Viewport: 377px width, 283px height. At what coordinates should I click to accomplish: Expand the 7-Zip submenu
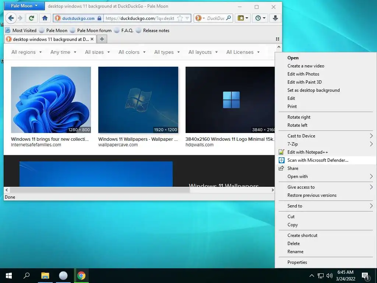[x=326, y=144]
